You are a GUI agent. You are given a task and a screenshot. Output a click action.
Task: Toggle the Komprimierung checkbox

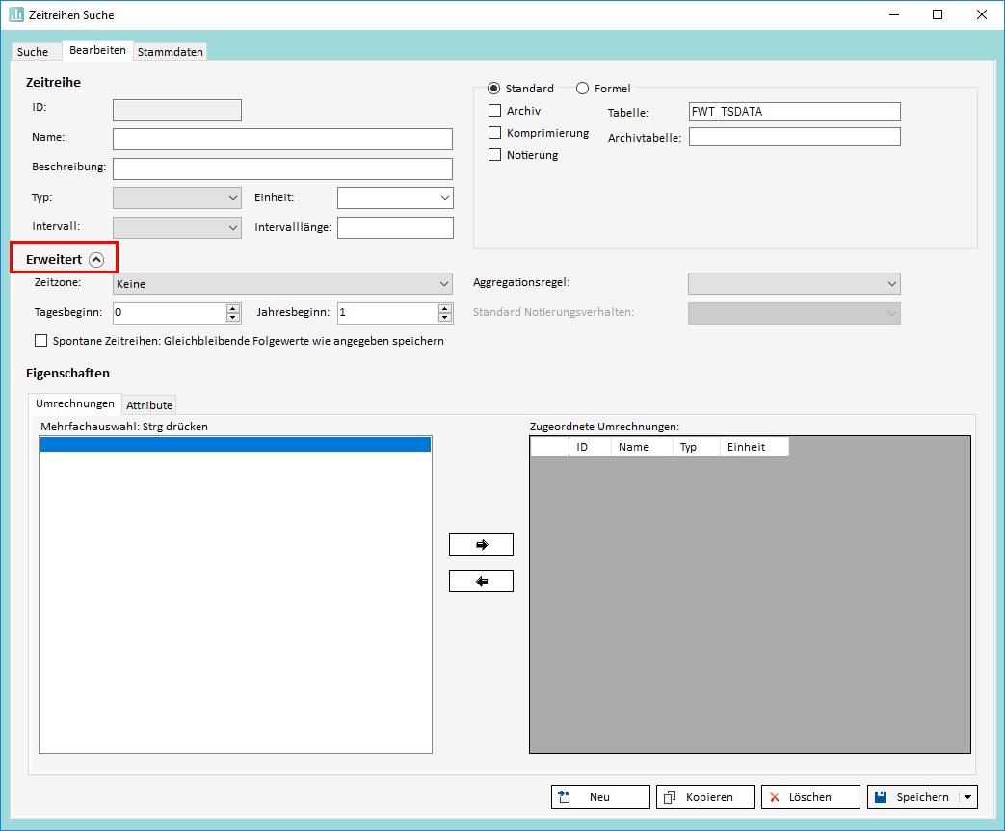495,133
